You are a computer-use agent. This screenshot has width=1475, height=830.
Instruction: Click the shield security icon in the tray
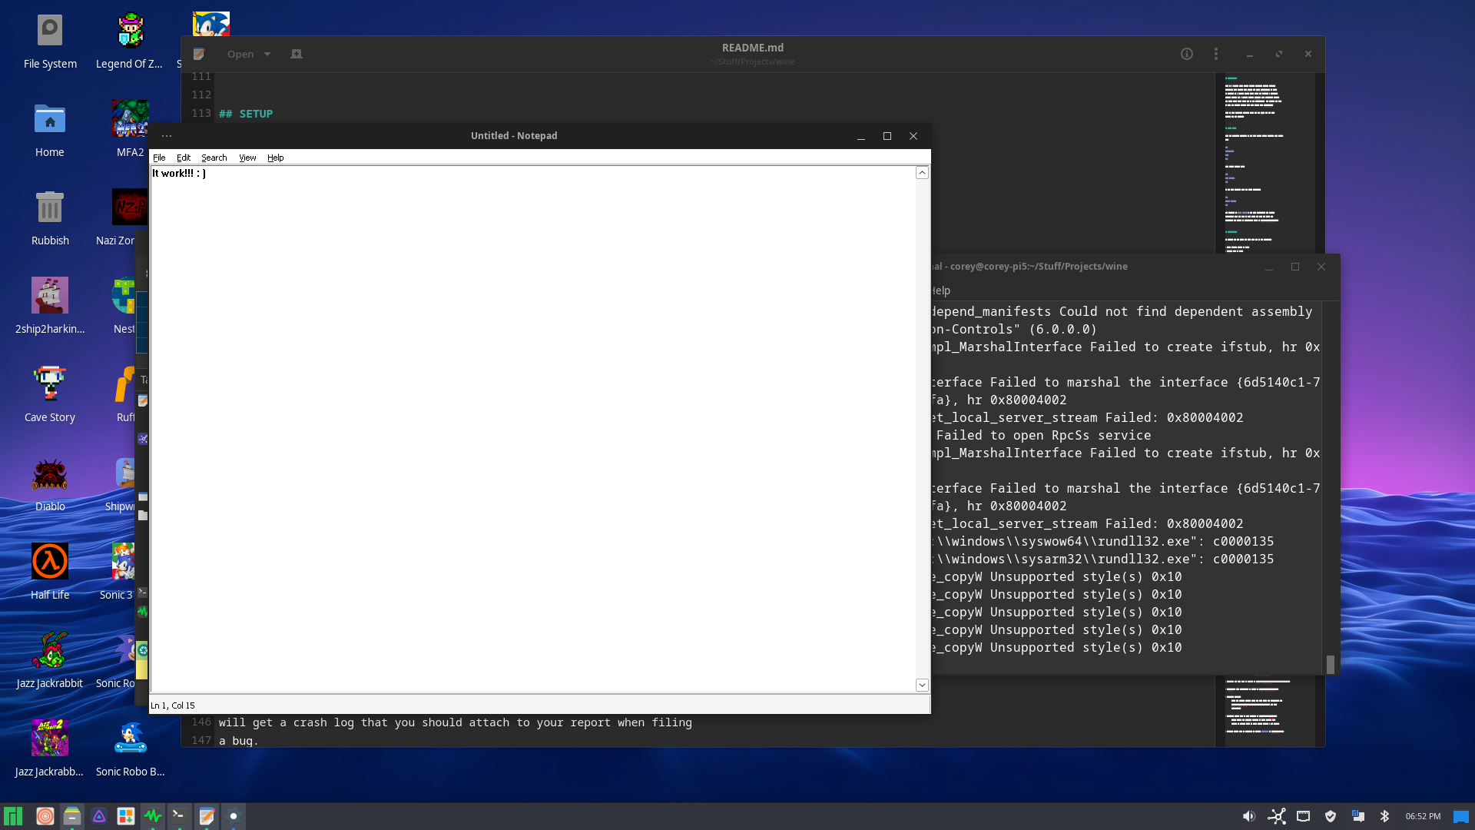(1331, 816)
